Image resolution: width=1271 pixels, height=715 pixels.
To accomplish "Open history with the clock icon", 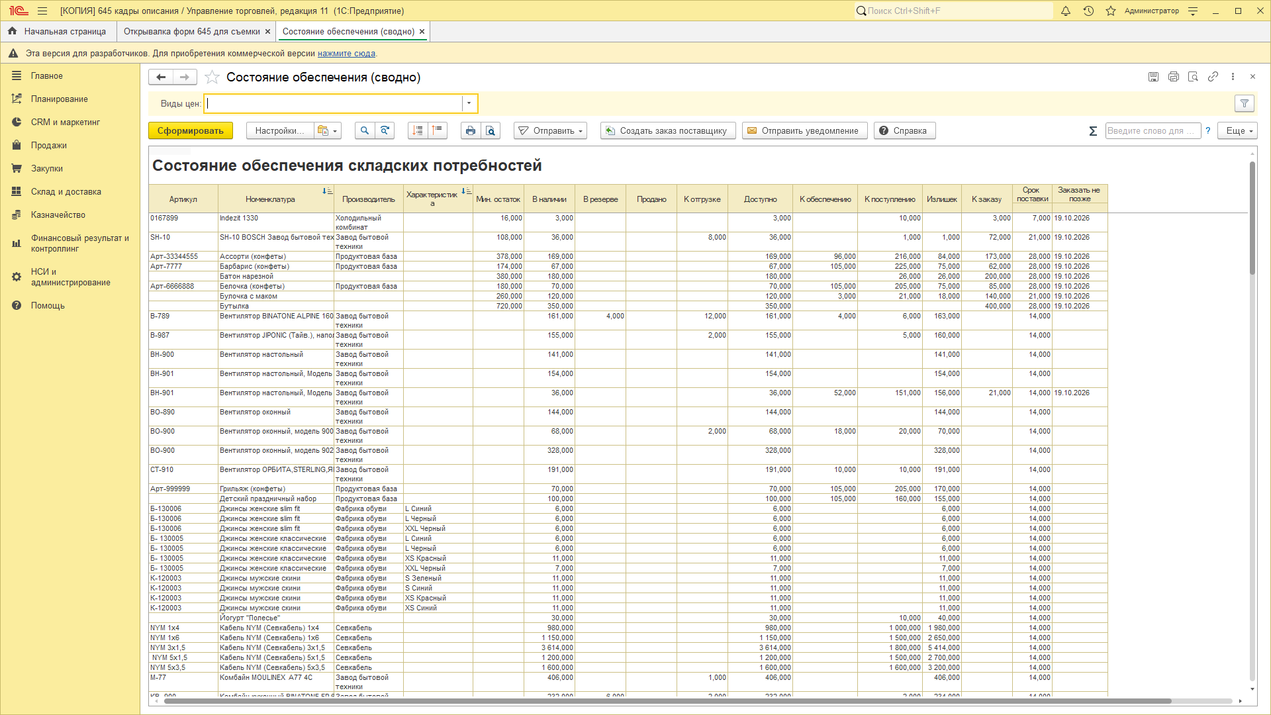I will coord(1088,11).
